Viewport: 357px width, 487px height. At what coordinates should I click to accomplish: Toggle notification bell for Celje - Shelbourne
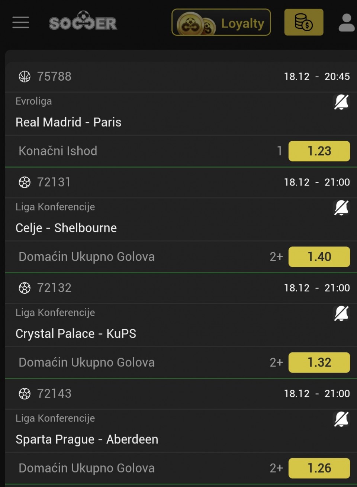tap(341, 207)
